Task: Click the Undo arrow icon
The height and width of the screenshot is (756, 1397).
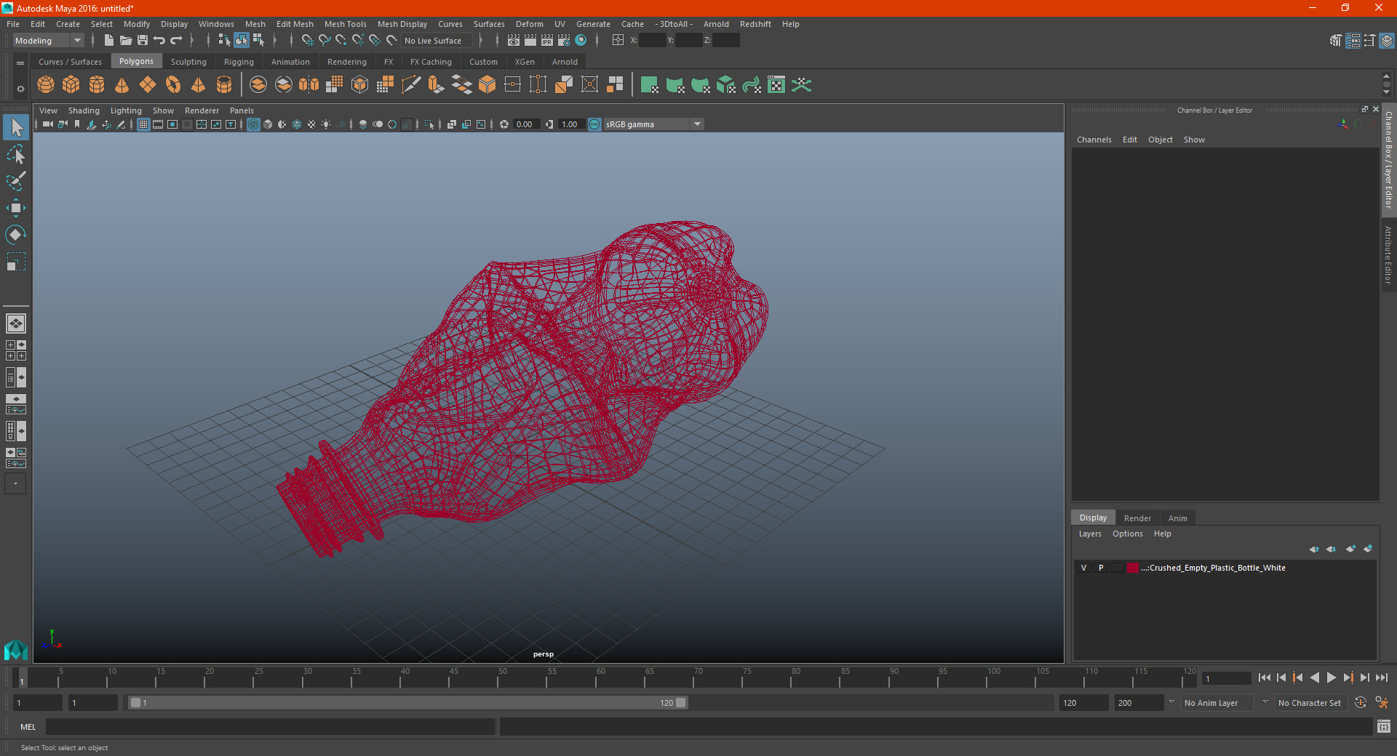Action: click(x=159, y=41)
